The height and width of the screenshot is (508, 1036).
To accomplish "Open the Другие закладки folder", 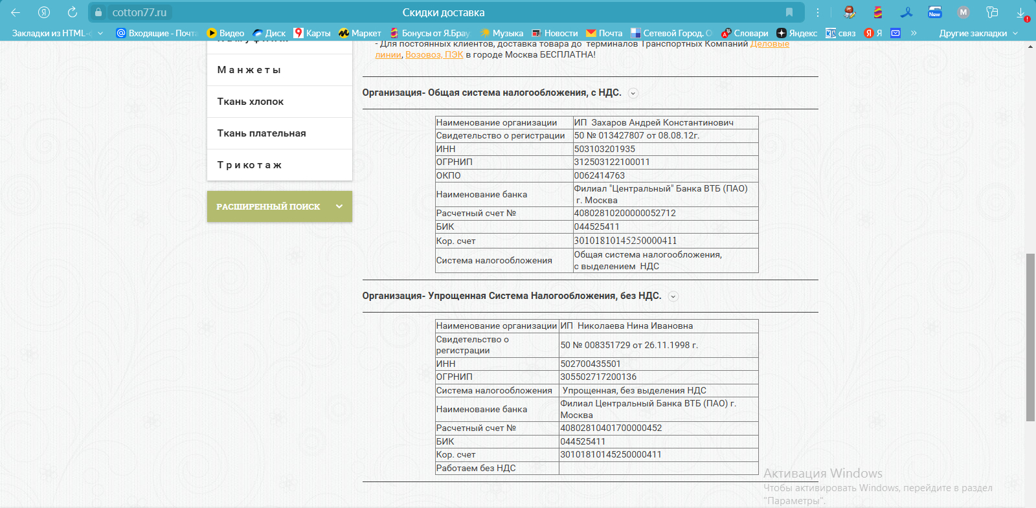I will pos(978,33).
